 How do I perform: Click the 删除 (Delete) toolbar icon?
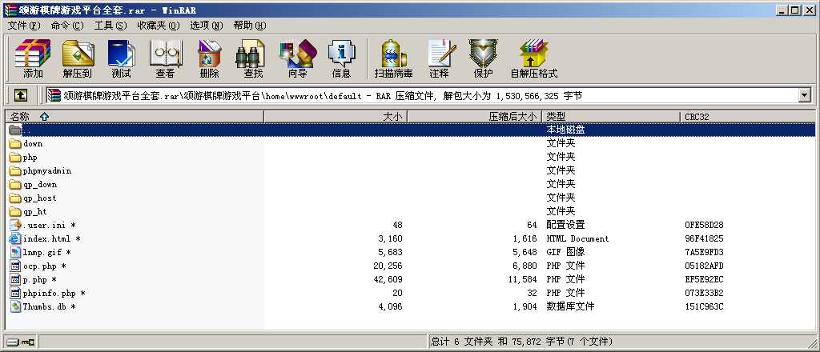tap(210, 54)
